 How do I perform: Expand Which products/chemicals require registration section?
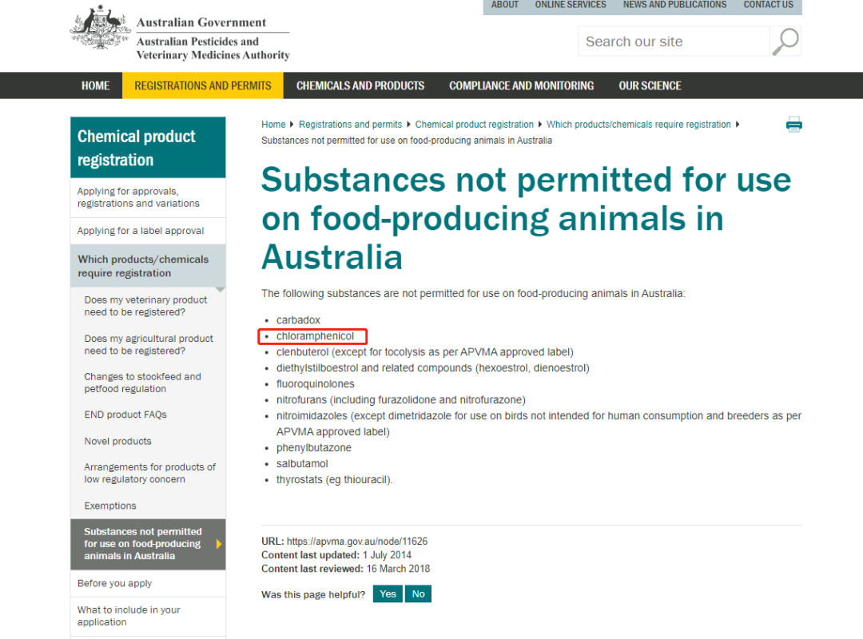coord(143,266)
